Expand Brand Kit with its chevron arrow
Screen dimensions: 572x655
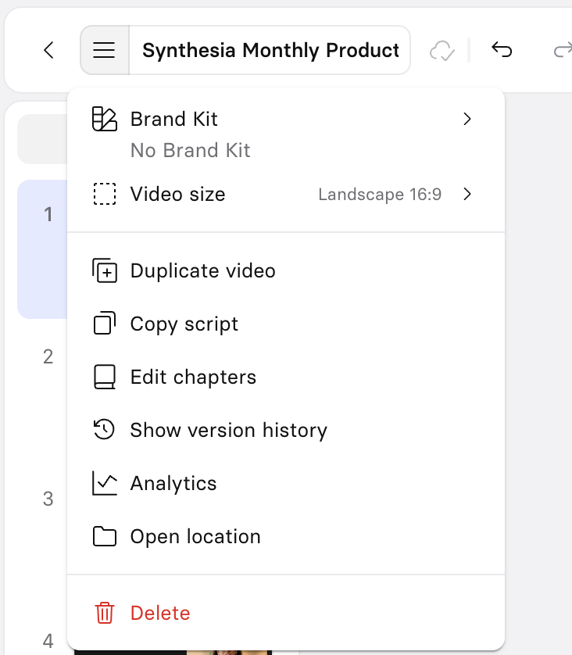tap(467, 119)
